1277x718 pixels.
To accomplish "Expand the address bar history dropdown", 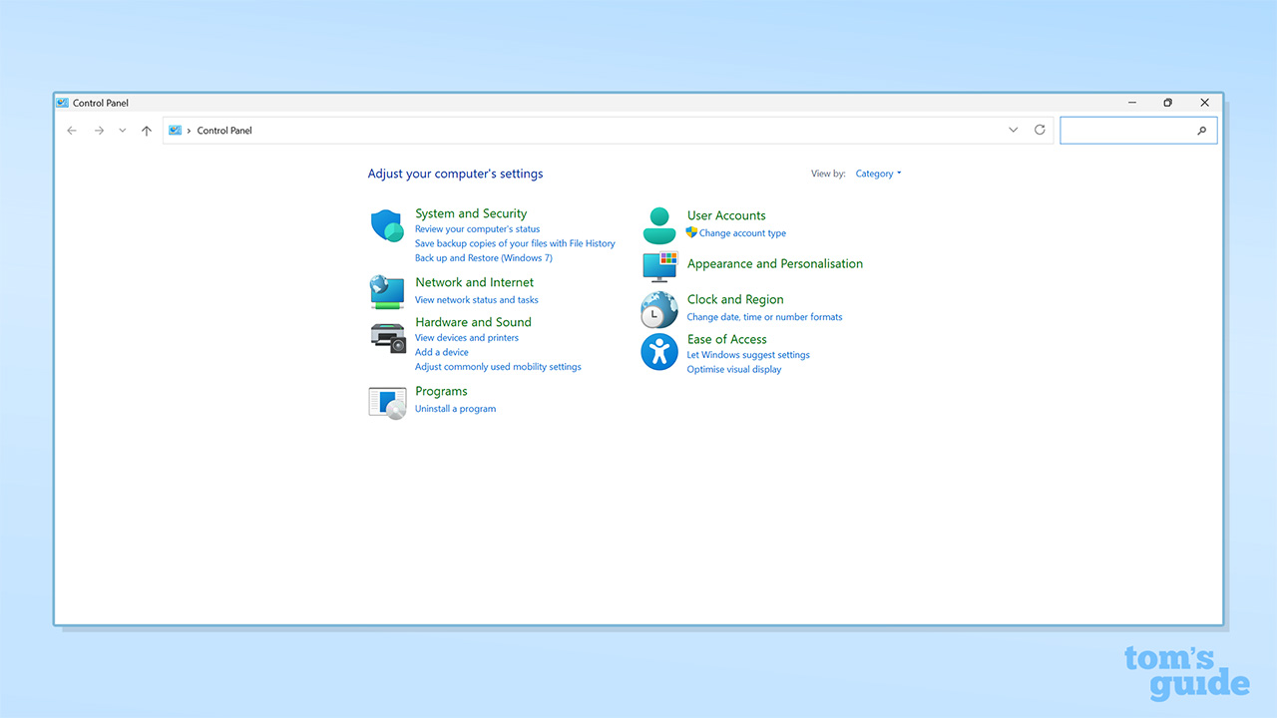I will [x=1014, y=131].
